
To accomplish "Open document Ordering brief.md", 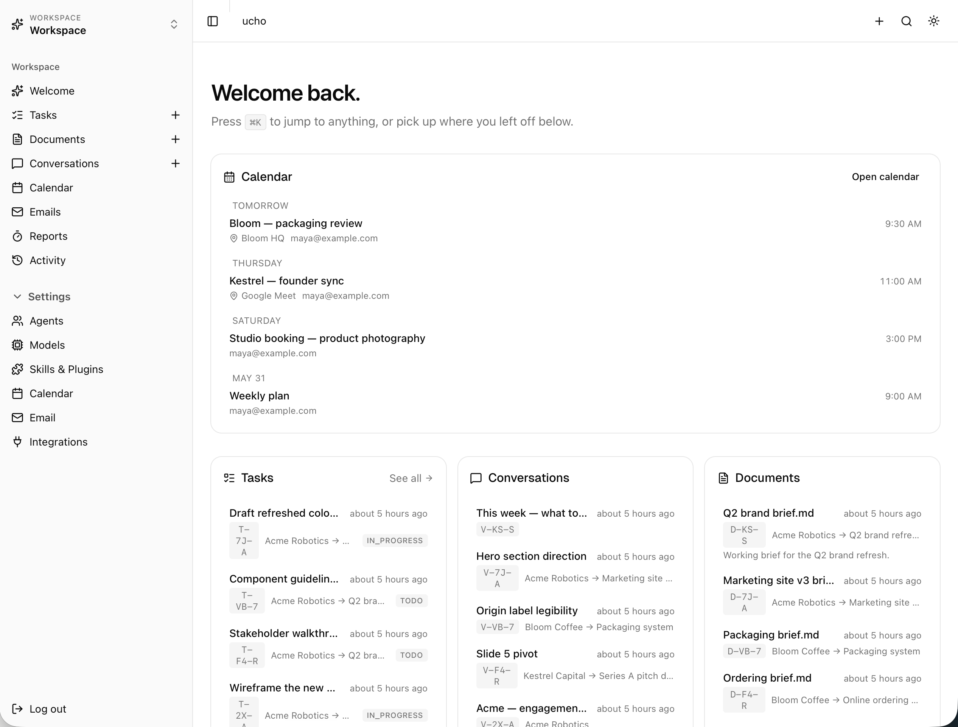I will [x=822, y=692].
